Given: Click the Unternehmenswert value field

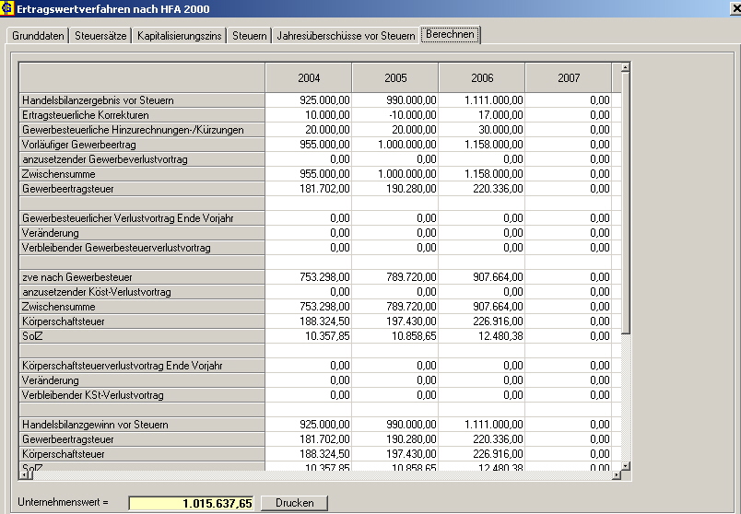Looking at the screenshot, I should 191,503.
